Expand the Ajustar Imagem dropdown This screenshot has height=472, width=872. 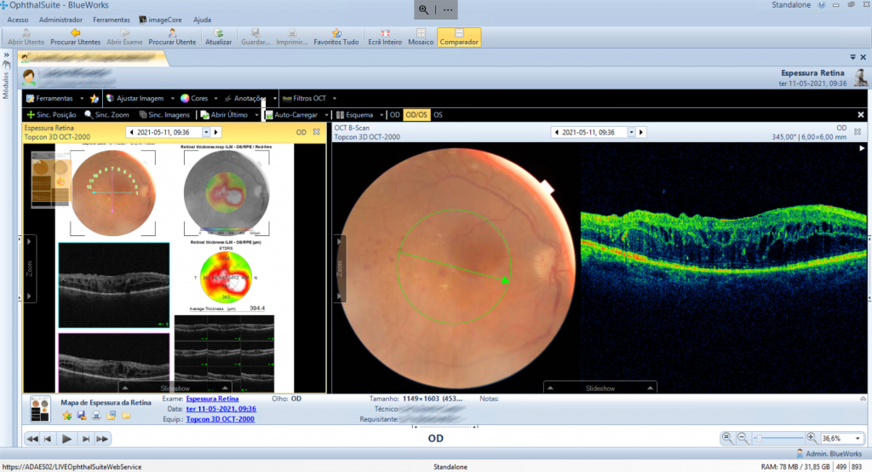173,98
